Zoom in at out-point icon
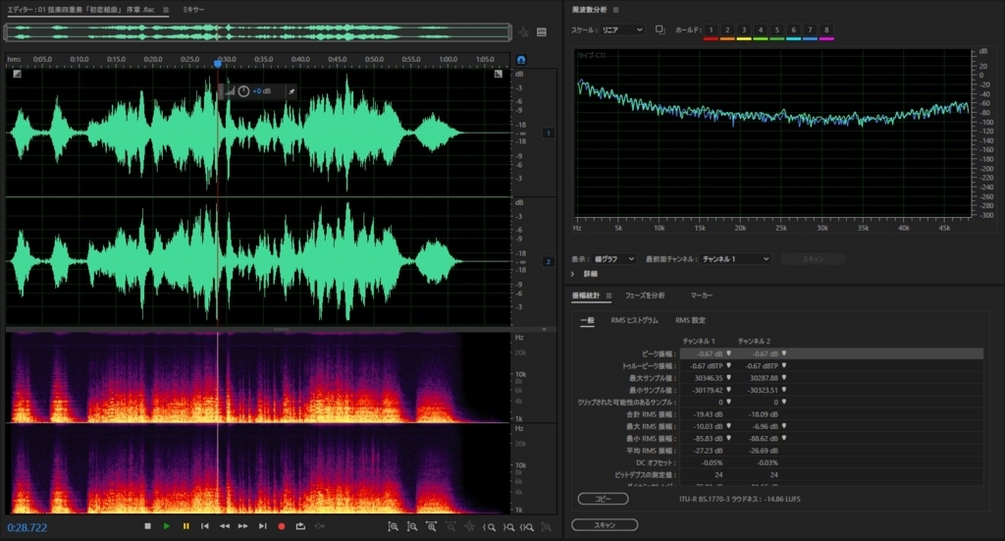The image size is (1005, 541). click(508, 527)
